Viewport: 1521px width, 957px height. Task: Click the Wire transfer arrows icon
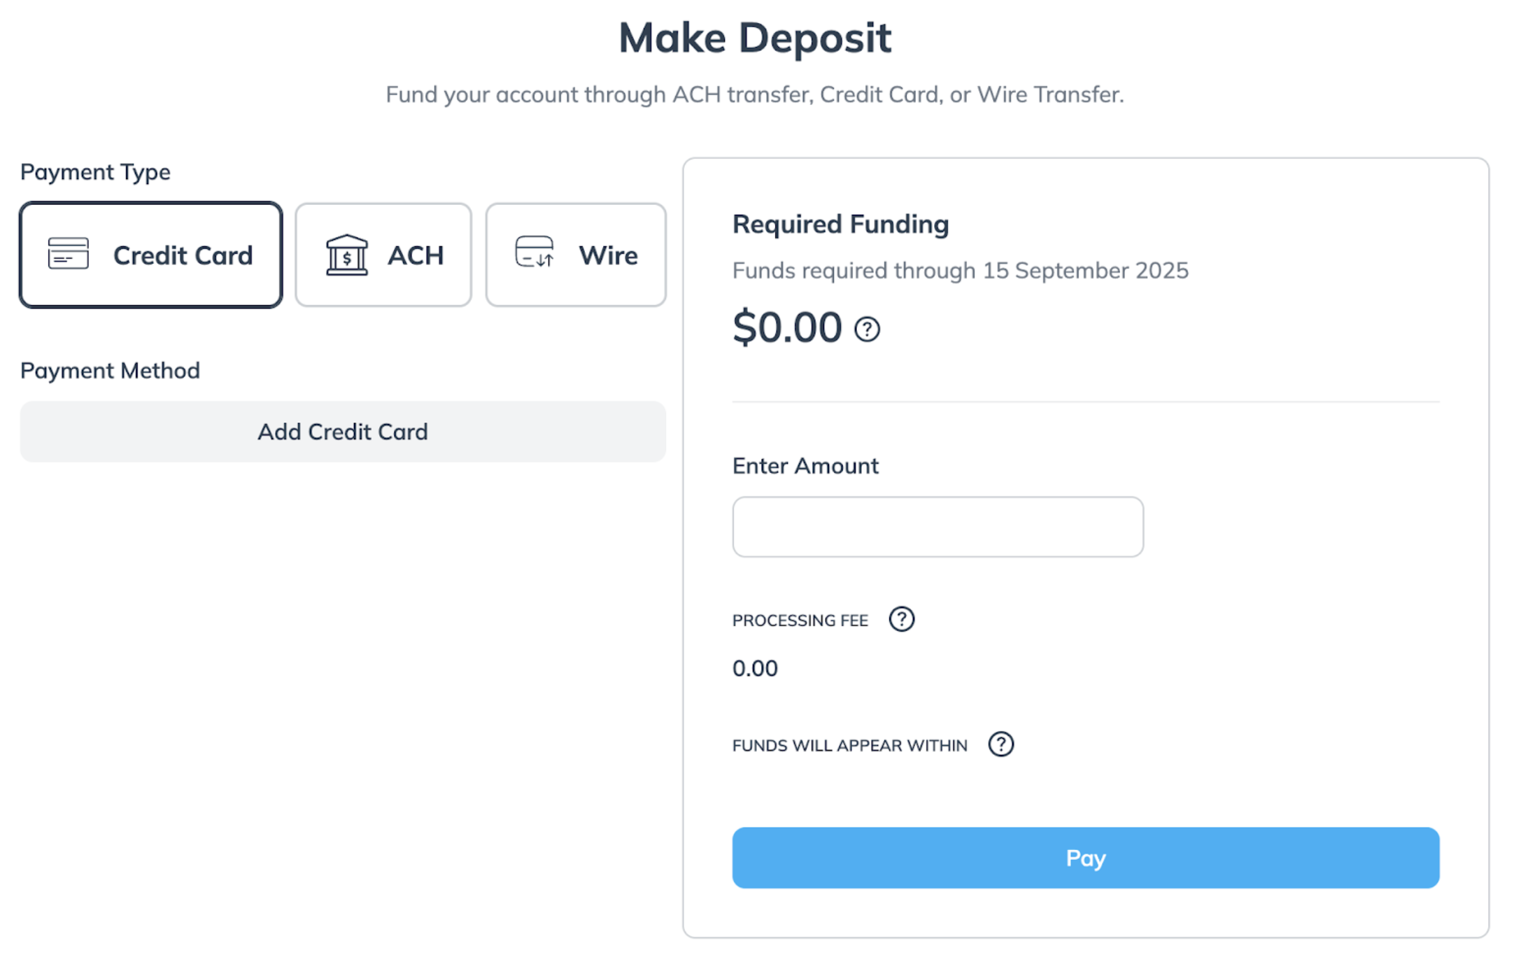tap(535, 252)
